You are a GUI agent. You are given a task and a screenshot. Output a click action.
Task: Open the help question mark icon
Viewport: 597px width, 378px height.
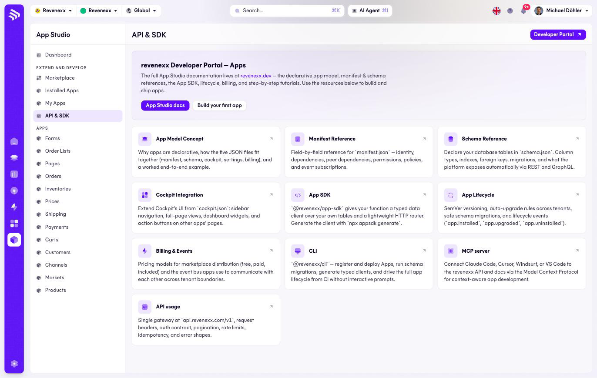pyautogui.click(x=510, y=11)
